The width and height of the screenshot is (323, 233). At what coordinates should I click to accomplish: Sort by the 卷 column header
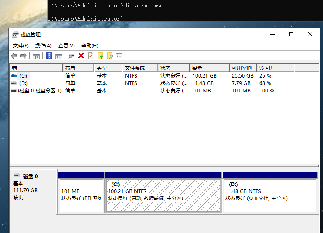point(36,68)
